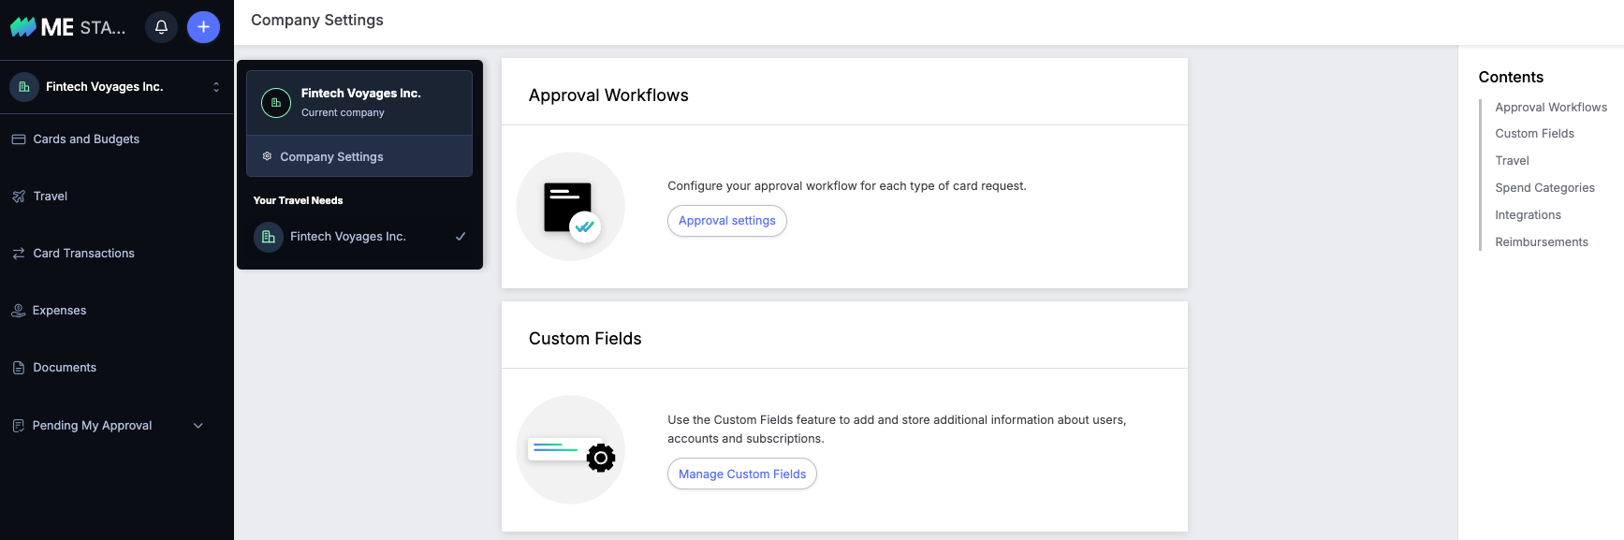Click the Approval Workflows illustration icon
Viewport: 1624px width, 540px height.
[571, 207]
